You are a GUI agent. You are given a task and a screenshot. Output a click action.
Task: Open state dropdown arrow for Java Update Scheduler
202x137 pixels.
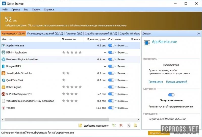[x=116, y=73]
